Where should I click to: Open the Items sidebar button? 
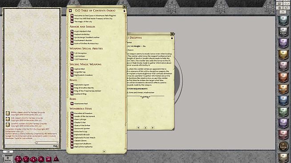[x=283, y=100]
